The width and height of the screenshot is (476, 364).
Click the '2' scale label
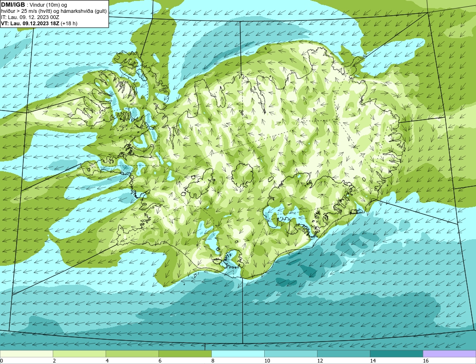pyautogui.click(x=55, y=361)
